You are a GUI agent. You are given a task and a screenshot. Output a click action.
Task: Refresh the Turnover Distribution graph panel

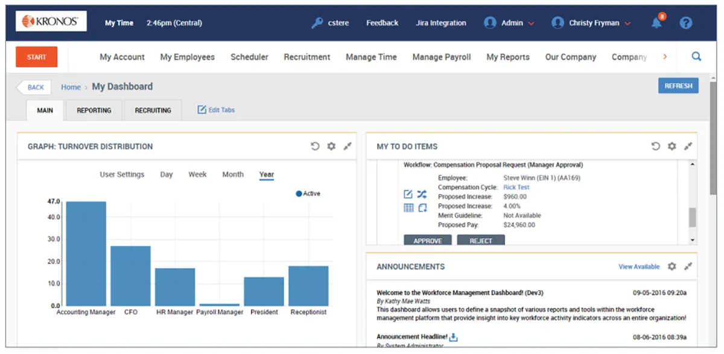click(315, 147)
